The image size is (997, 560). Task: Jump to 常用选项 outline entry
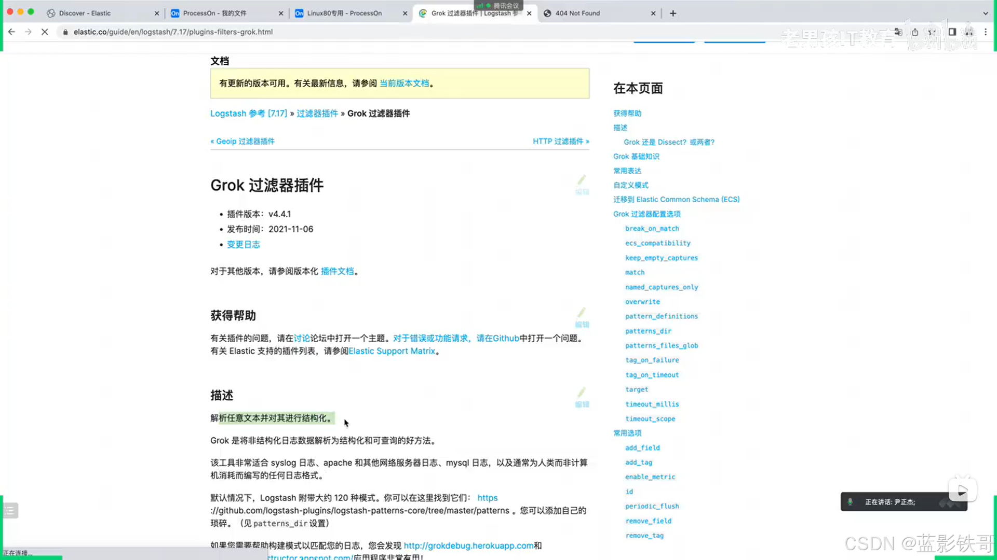627,433
